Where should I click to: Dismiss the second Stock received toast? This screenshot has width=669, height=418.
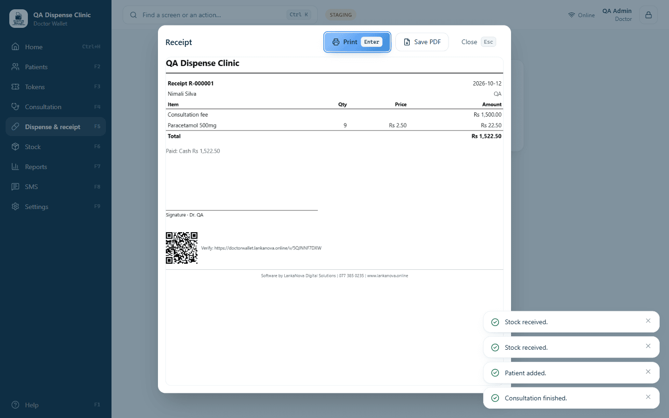point(648,346)
